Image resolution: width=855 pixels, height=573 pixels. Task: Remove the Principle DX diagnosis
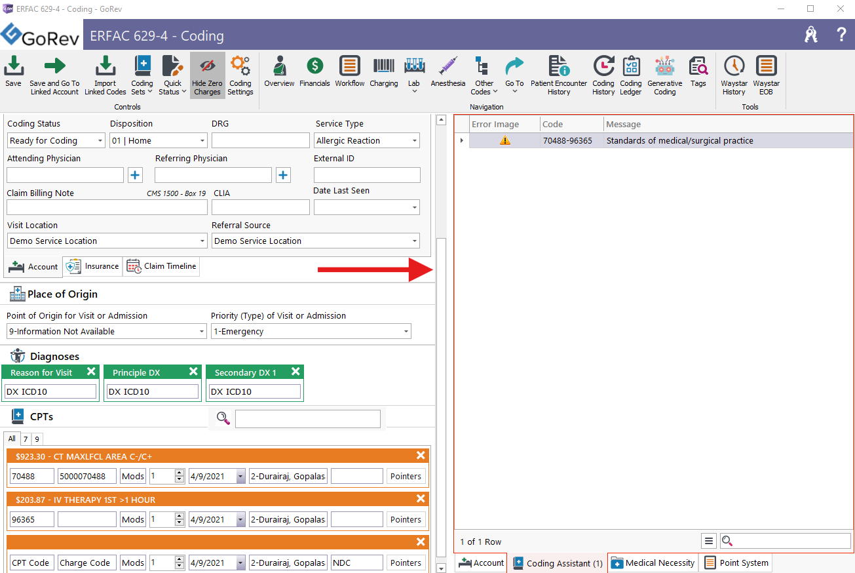[x=193, y=372]
